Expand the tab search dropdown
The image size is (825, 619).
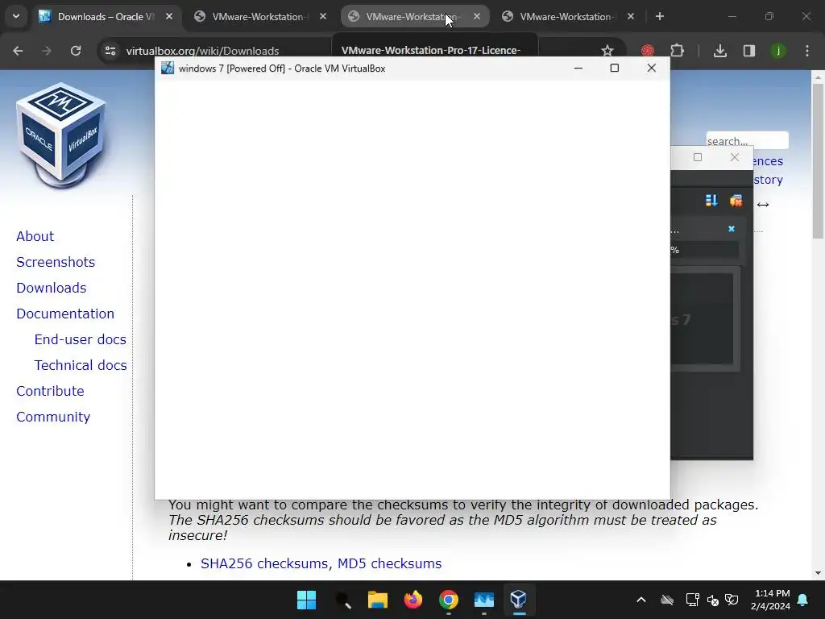[16, 16]
